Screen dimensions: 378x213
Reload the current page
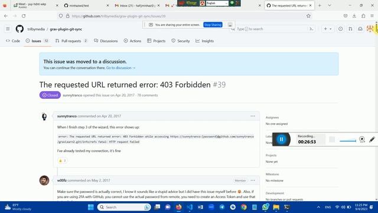coord(24,16)
